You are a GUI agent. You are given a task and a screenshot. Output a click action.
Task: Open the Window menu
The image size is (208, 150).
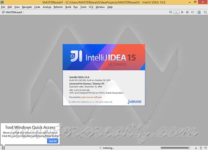point(100,7)
